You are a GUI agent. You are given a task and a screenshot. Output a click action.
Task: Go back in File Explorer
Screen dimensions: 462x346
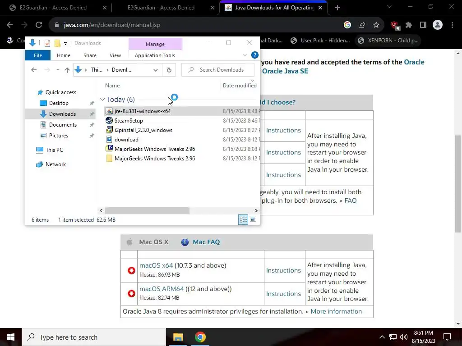(x=34, y=70)
